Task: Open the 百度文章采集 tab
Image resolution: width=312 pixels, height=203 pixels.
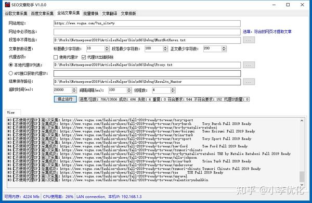Action: pyautogui.click(x=42, y=14)
